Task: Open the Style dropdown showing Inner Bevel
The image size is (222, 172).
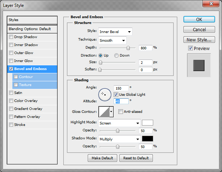Action: click(115, 32)
